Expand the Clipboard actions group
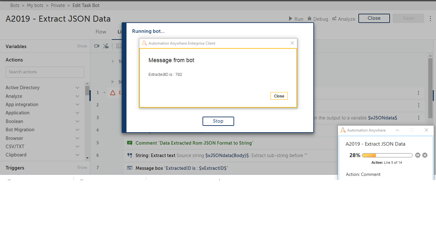 pyautogui.click(x=77, y=155)
